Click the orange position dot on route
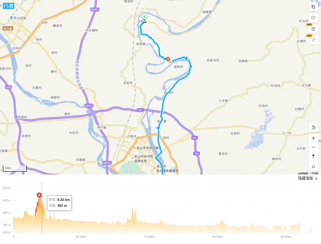This screenshot has height=244, width=321. pyautogui.click(x=170, y=62)
